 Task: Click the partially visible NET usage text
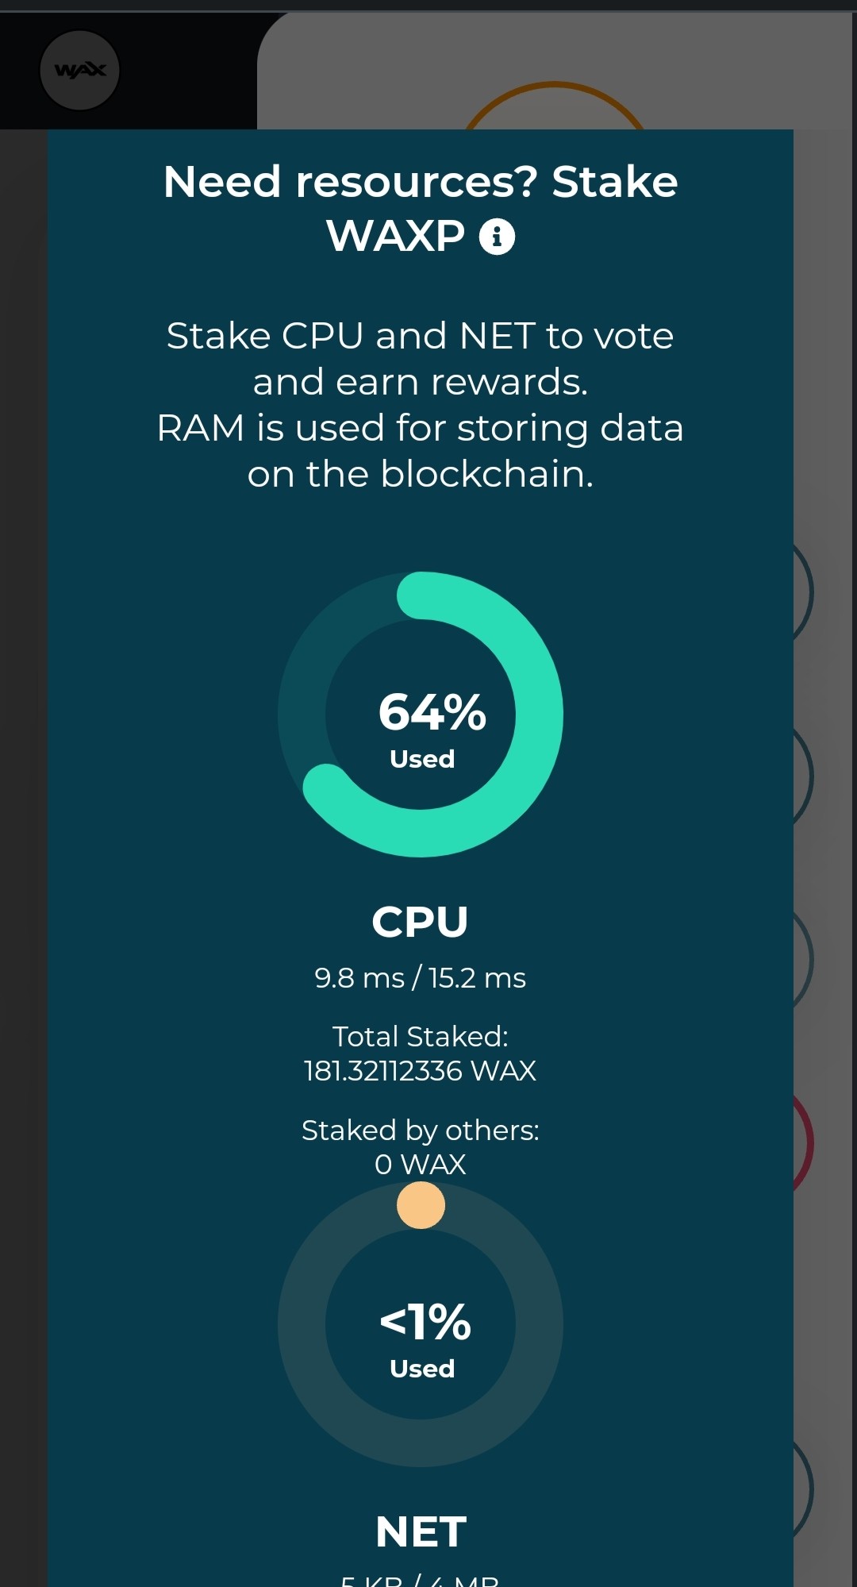[x=420, y=1580]
